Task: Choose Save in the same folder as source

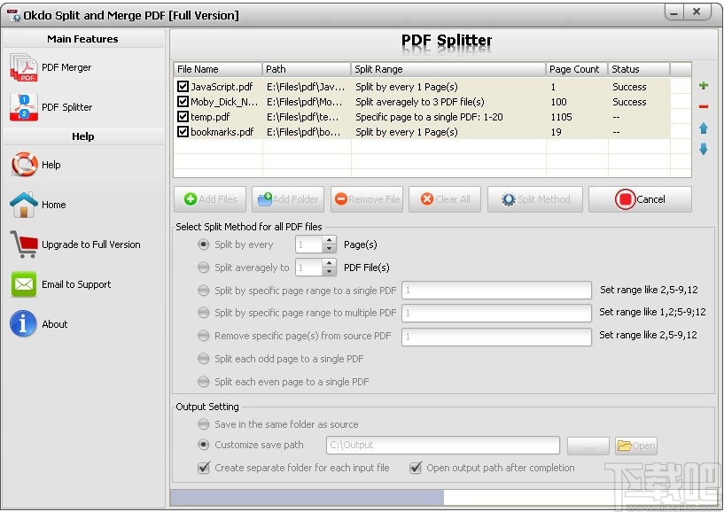Action: click(203, 424)
